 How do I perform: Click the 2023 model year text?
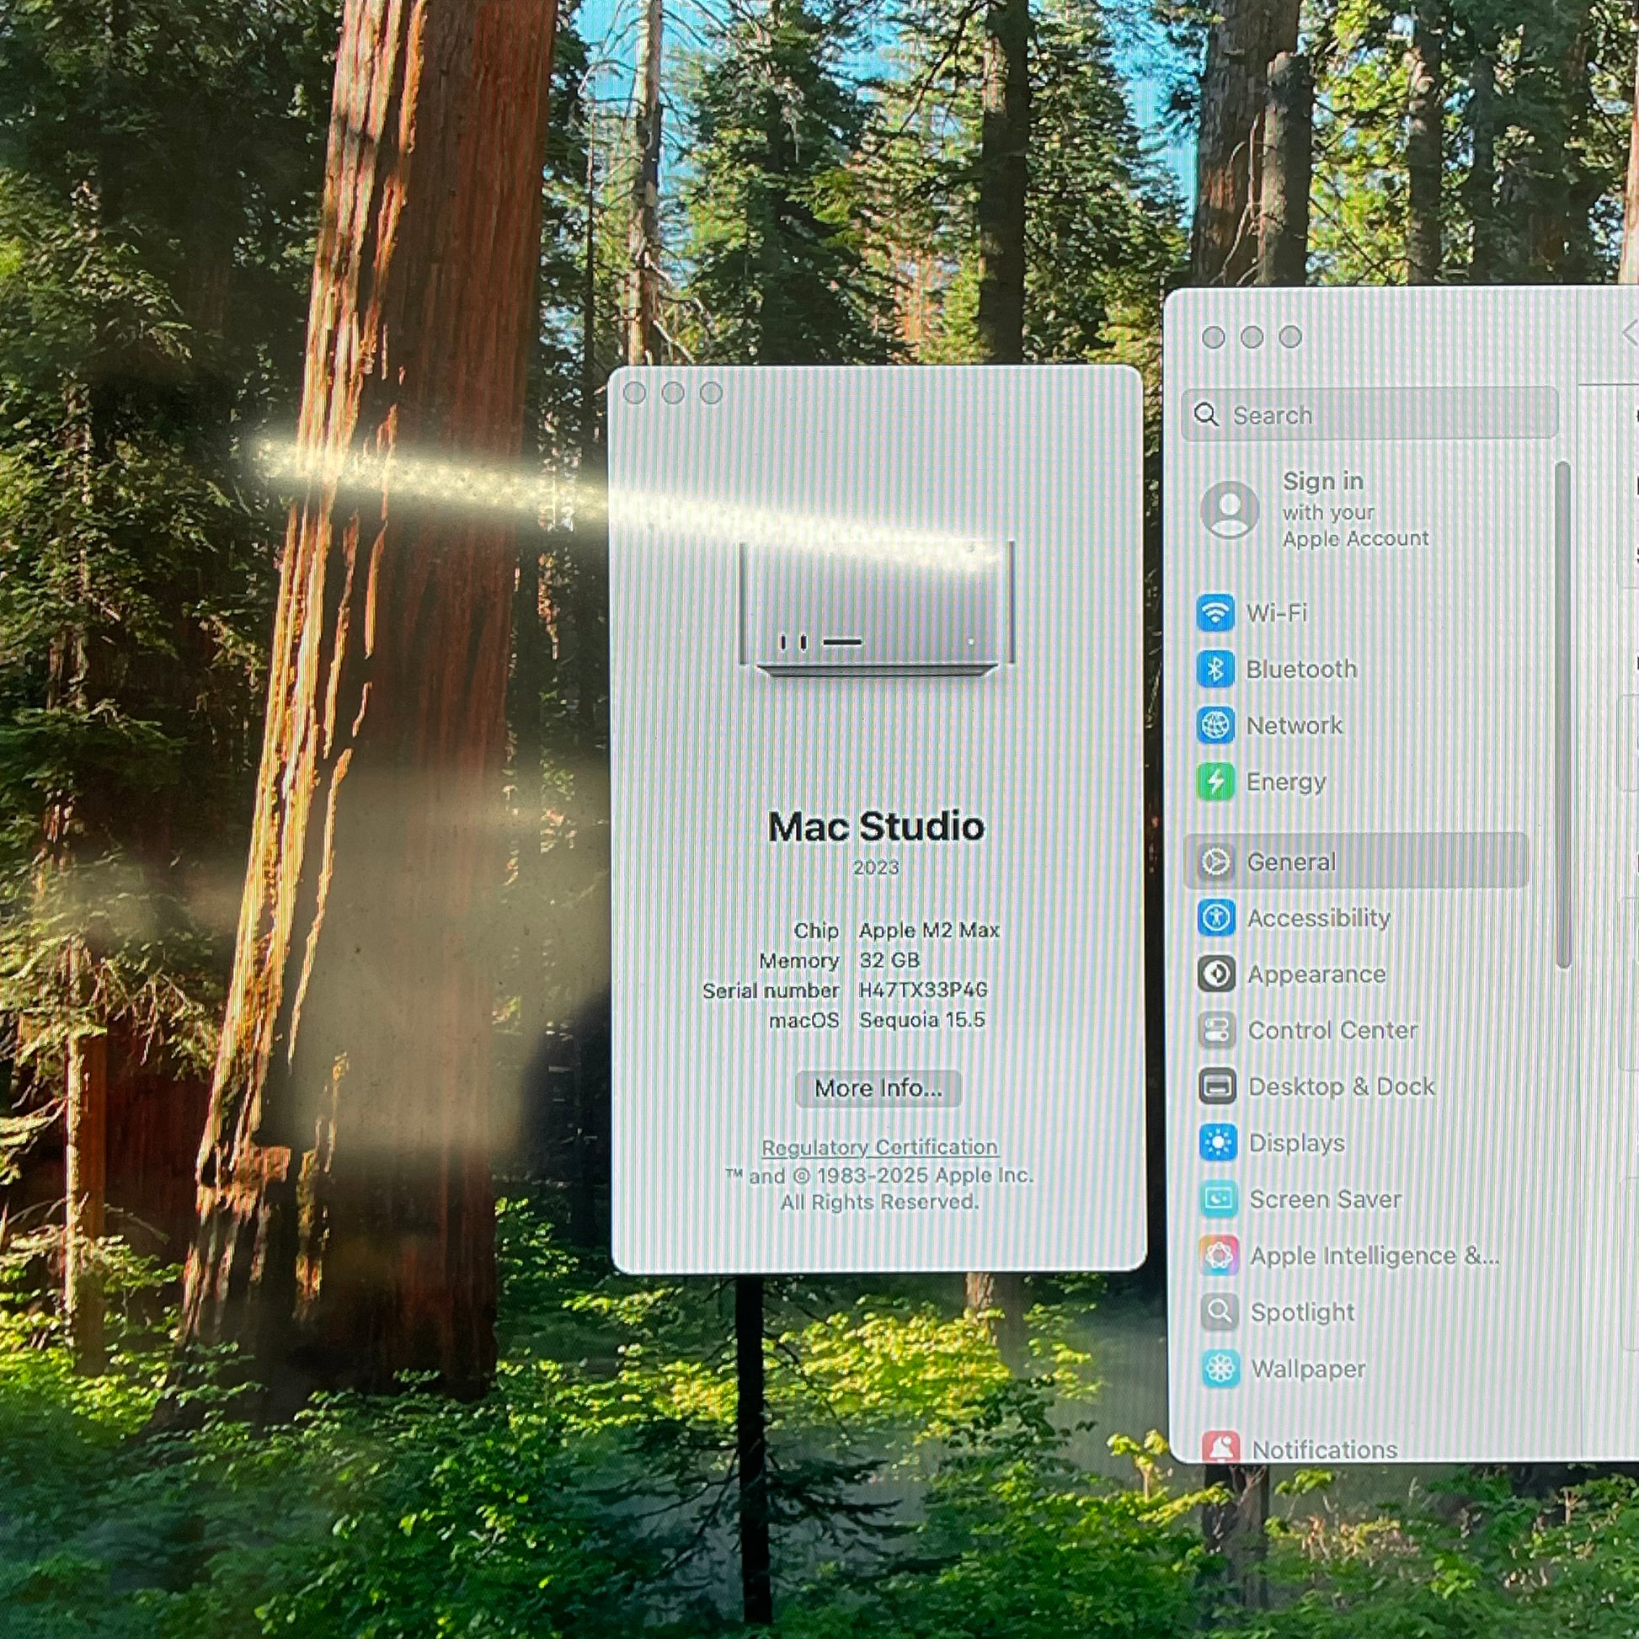[x=876, y=868]
